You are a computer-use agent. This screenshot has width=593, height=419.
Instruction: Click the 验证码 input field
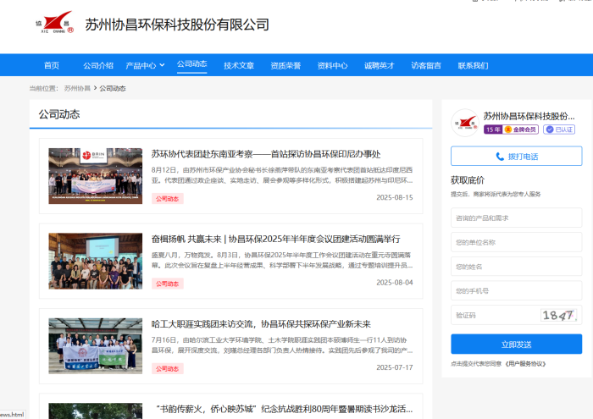tap(494, 315)
